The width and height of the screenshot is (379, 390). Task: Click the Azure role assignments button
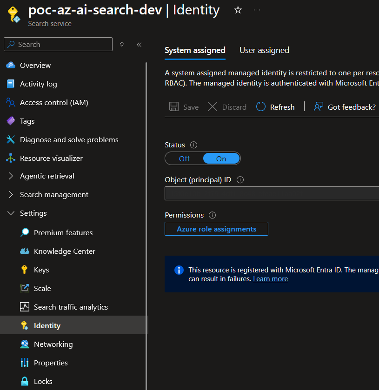(217, 229)
